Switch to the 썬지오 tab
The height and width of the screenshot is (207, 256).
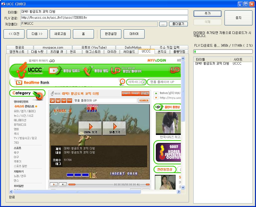click(x=162, y=52)
